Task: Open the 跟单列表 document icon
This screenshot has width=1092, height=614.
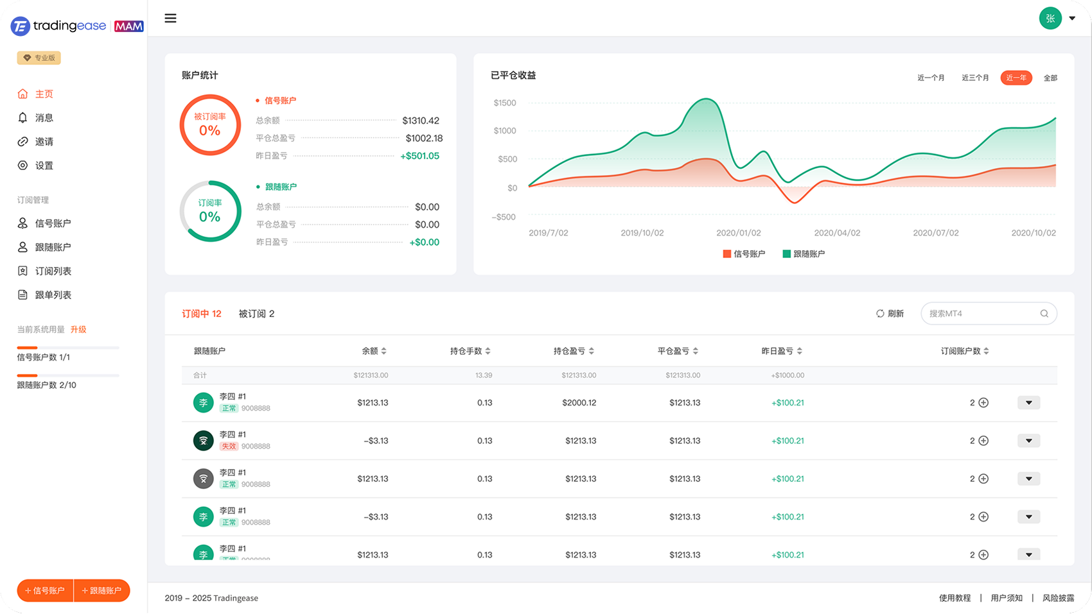Action: pos(22,295)
